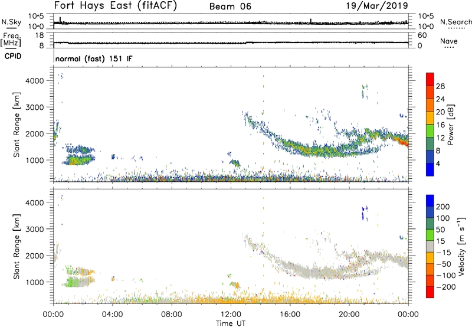472x327 pixels.
Task: Select the 08:00 time tick label
Action: pos(172,315)
